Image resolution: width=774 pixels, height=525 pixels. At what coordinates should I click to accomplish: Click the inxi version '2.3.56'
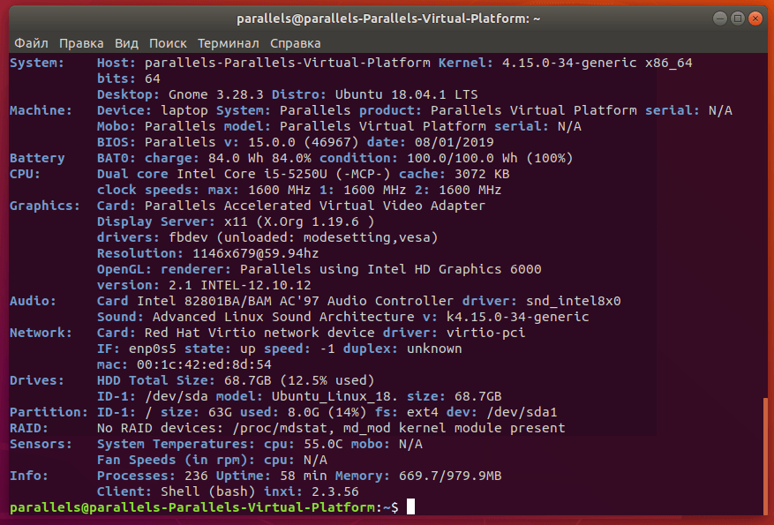tap(334, 491)
